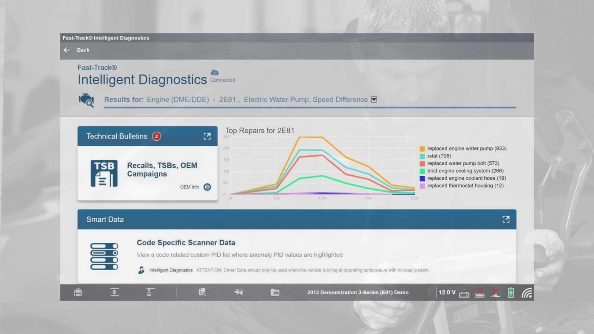The image size is (594, 334).
Task: Click legend text 'replaced water pump bolt (573)'
Action: pyautogui.click(x=463, y=163)
